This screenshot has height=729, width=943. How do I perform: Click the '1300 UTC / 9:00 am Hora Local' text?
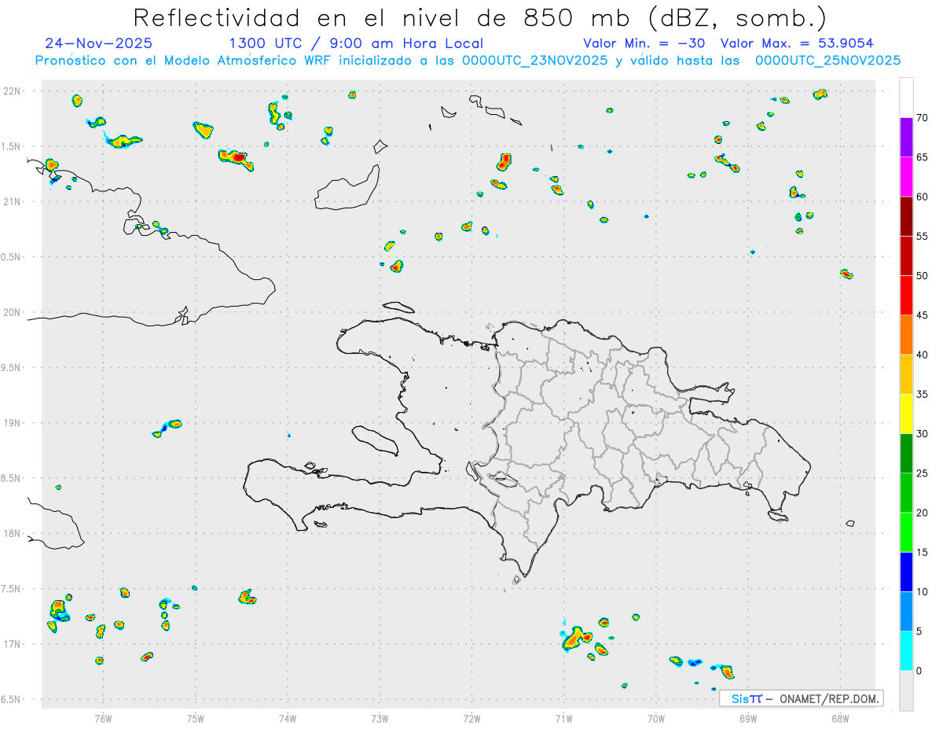pyautogui.click(x=356, y=43)
